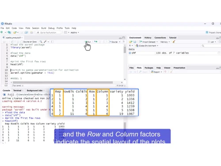
Task: Open the R Script file type selector
Action: click(x=121, y=85)
